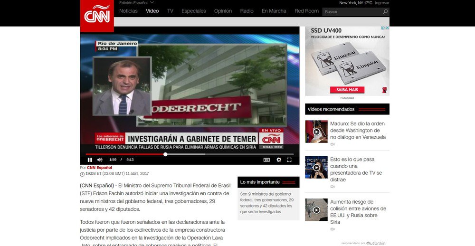This screenshot has height=246, width=475.
Task: Click the article date 11 abril, 2017
Action: tap(137, 174)
